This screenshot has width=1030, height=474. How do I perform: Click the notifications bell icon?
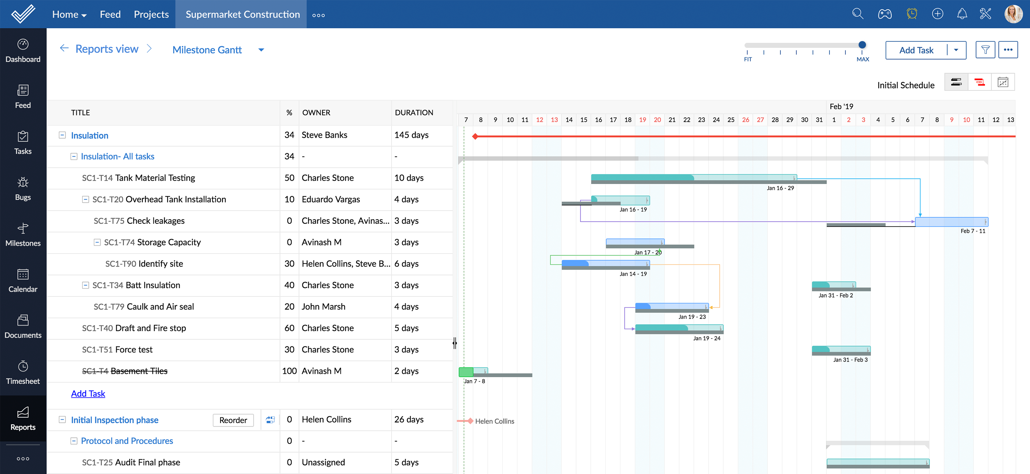962,14
